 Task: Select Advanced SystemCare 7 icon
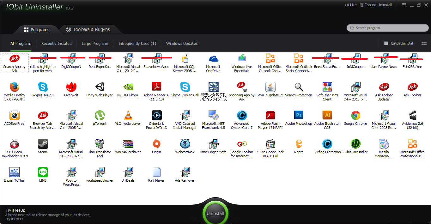coord(242,115)
